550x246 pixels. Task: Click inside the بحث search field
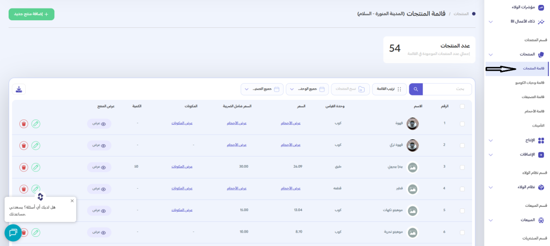point(447,89)
